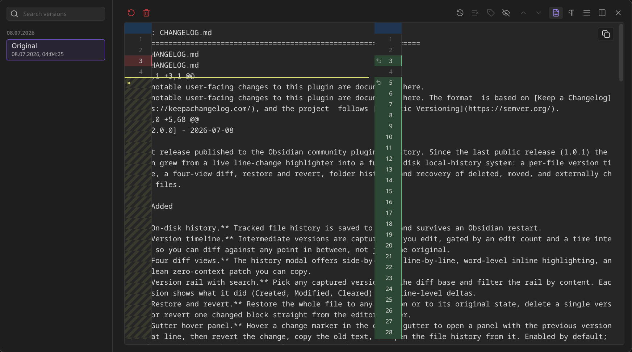Image resolution: width=632 pixels, height=352 pixels.
Task: Revert the change at line 3 arrow
Action: click(379, 61)
